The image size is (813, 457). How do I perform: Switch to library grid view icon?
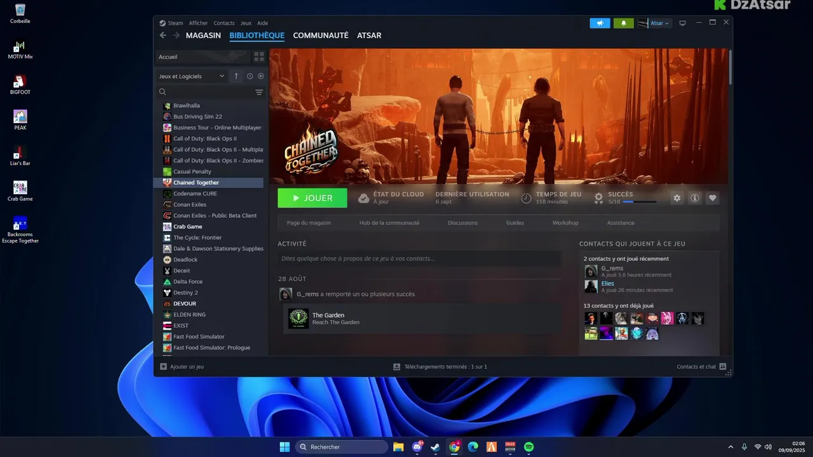[x=259, y=56]
